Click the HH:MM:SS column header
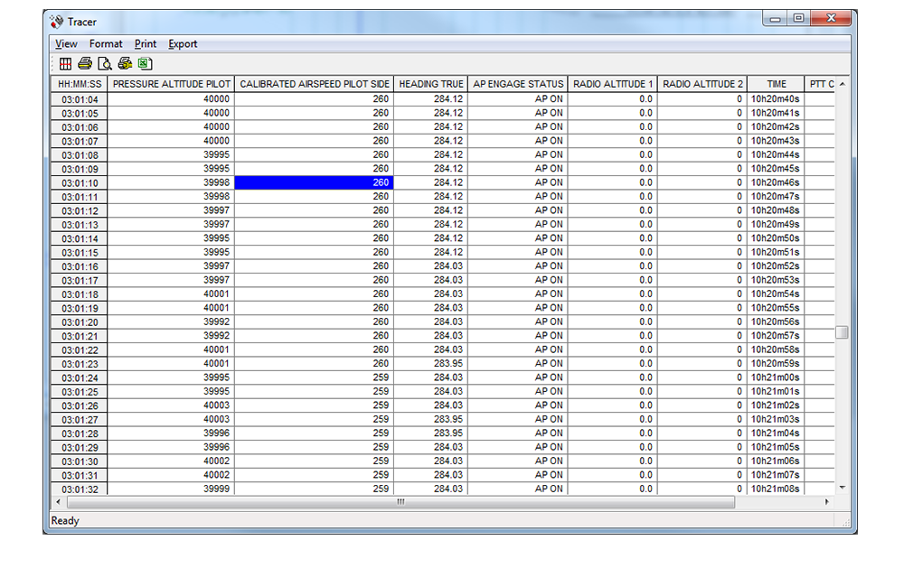 point(79,84)
